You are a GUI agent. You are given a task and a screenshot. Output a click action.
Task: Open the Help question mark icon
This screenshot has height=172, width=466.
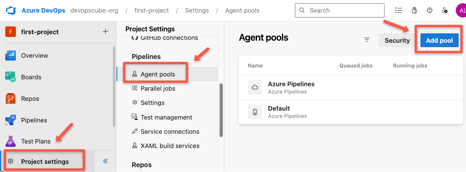[x=429, y=11]
